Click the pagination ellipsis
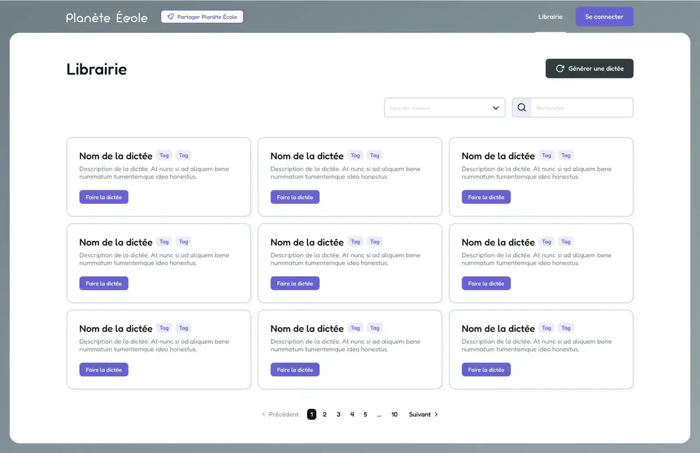This screenshot has width=700, height=453. (379, 414)
